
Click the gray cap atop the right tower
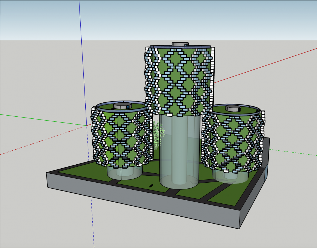(x=233, y=108)
